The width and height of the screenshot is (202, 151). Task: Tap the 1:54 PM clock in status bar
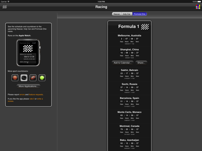101,2
